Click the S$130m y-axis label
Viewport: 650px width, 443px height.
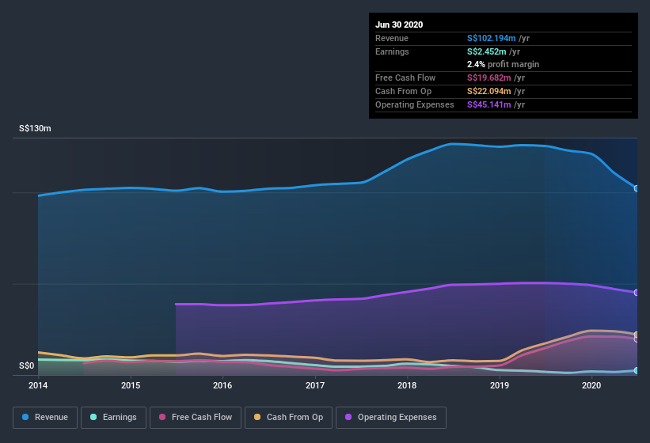point(36,128)
